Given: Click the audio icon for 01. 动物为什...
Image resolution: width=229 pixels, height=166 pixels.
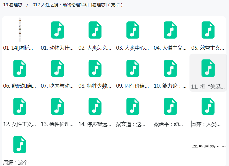Looking at the screenshot, I should (58, 30).
